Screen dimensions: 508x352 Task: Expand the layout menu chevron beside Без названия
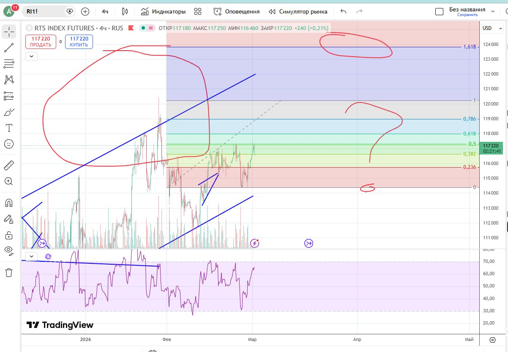click(492, 11)
